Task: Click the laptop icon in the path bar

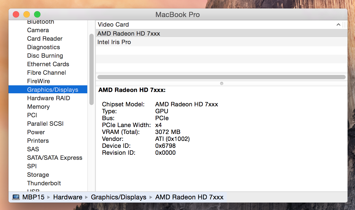Action: (x=16, y=197)
